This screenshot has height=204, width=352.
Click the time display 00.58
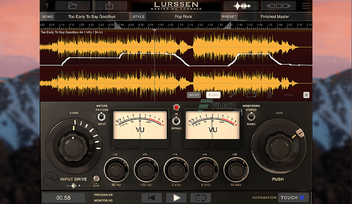[64, 198]
